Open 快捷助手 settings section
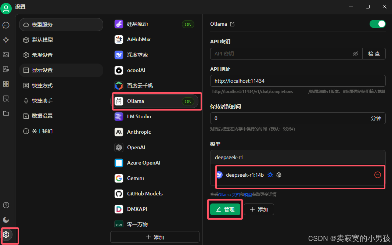Viewport: 392px width, 245px height. [x=61, y=101]
